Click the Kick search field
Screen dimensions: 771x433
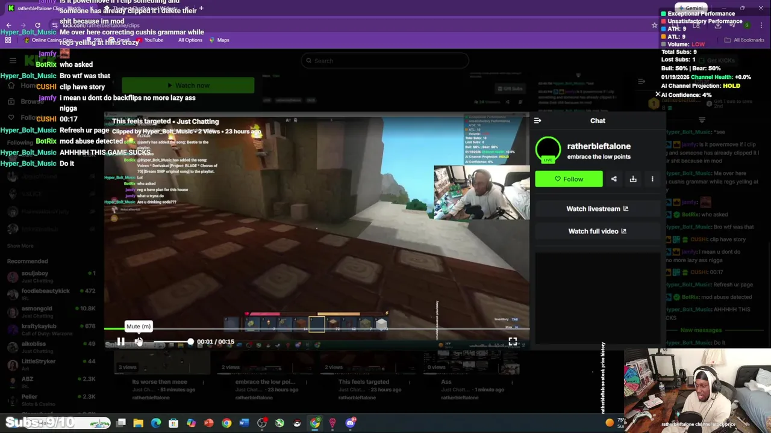pos(385,61)
